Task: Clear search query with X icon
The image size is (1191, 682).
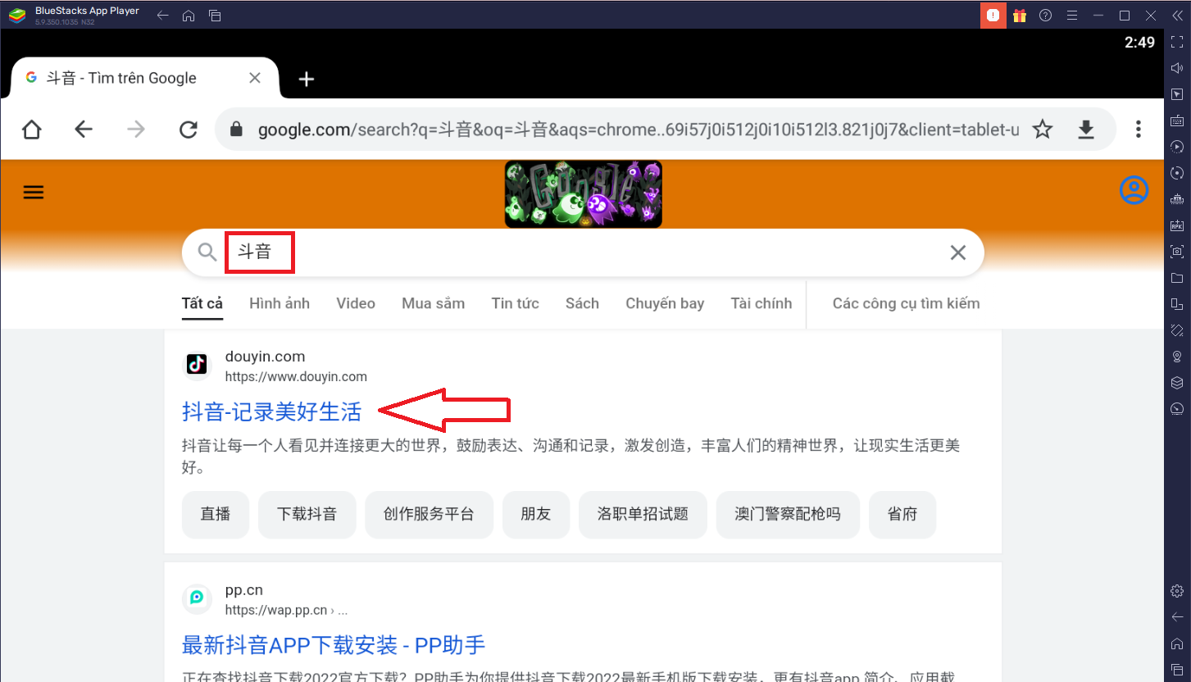Action: tap(957, 252)
